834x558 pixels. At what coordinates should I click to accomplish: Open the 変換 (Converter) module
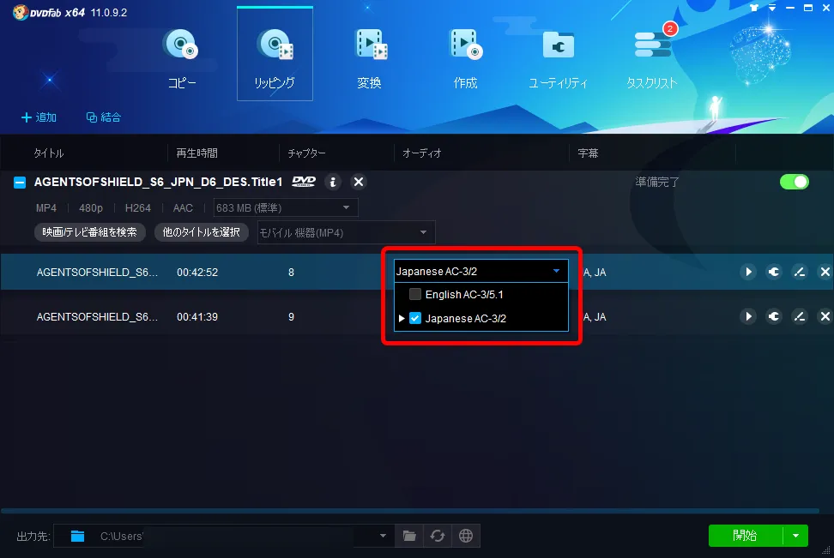coord(370,58)
